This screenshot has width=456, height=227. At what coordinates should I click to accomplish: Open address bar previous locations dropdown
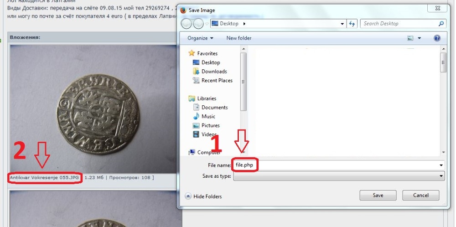342,24
